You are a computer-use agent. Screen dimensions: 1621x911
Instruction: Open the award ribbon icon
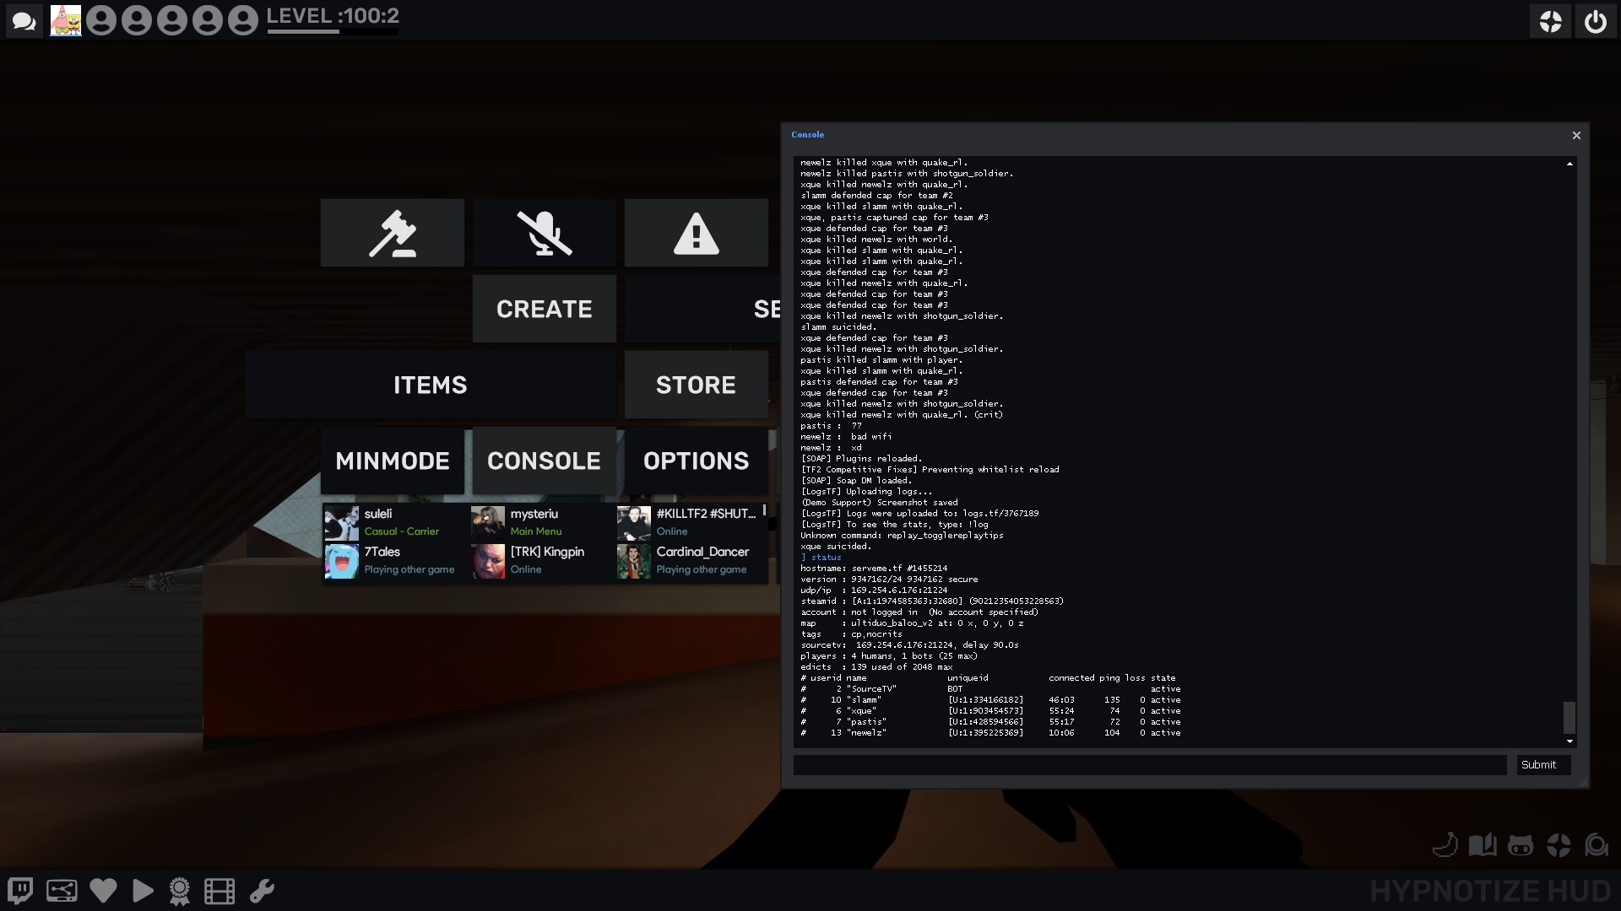(x=179, y=891)
